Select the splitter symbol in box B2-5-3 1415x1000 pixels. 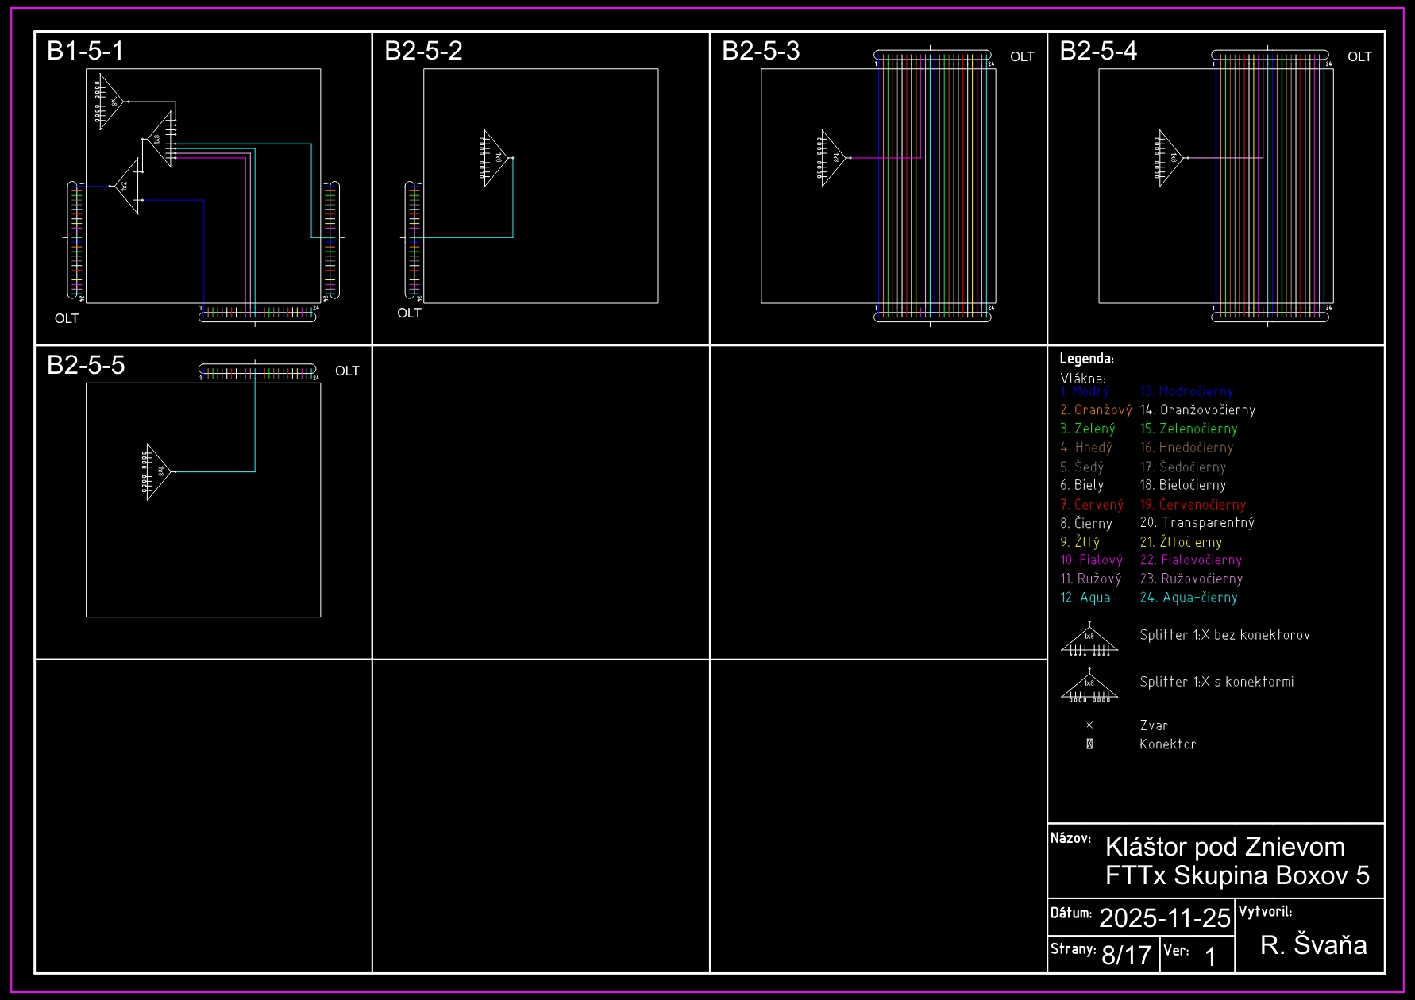click(x=834, y=158)
